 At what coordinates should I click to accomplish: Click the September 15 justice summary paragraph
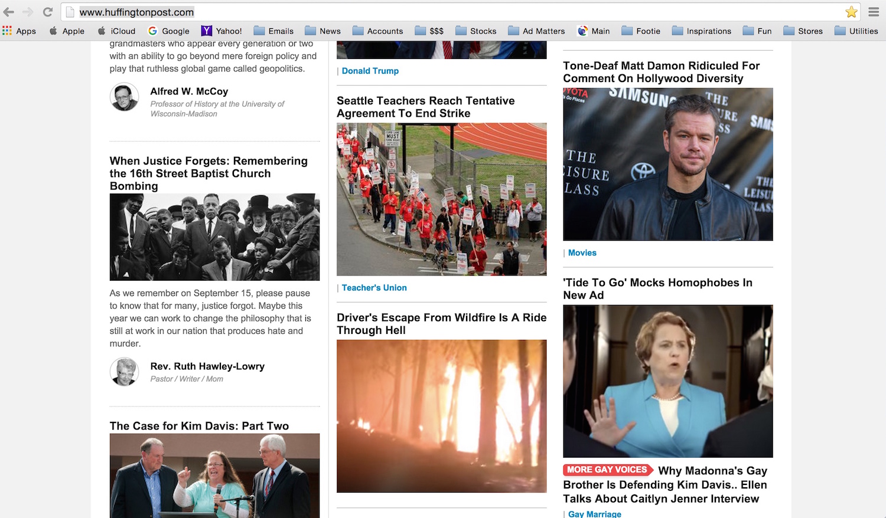point(211,319)
